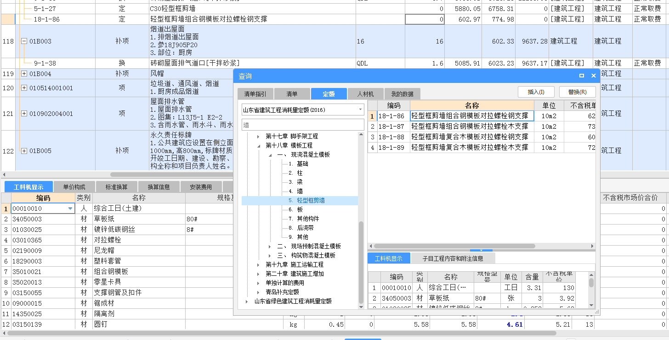Switch to 清单指引 tab in query dialog
Screen dimensions: 669x340
coord(255,94)
